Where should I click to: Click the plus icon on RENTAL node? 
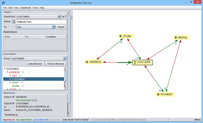tap(176, 37)
